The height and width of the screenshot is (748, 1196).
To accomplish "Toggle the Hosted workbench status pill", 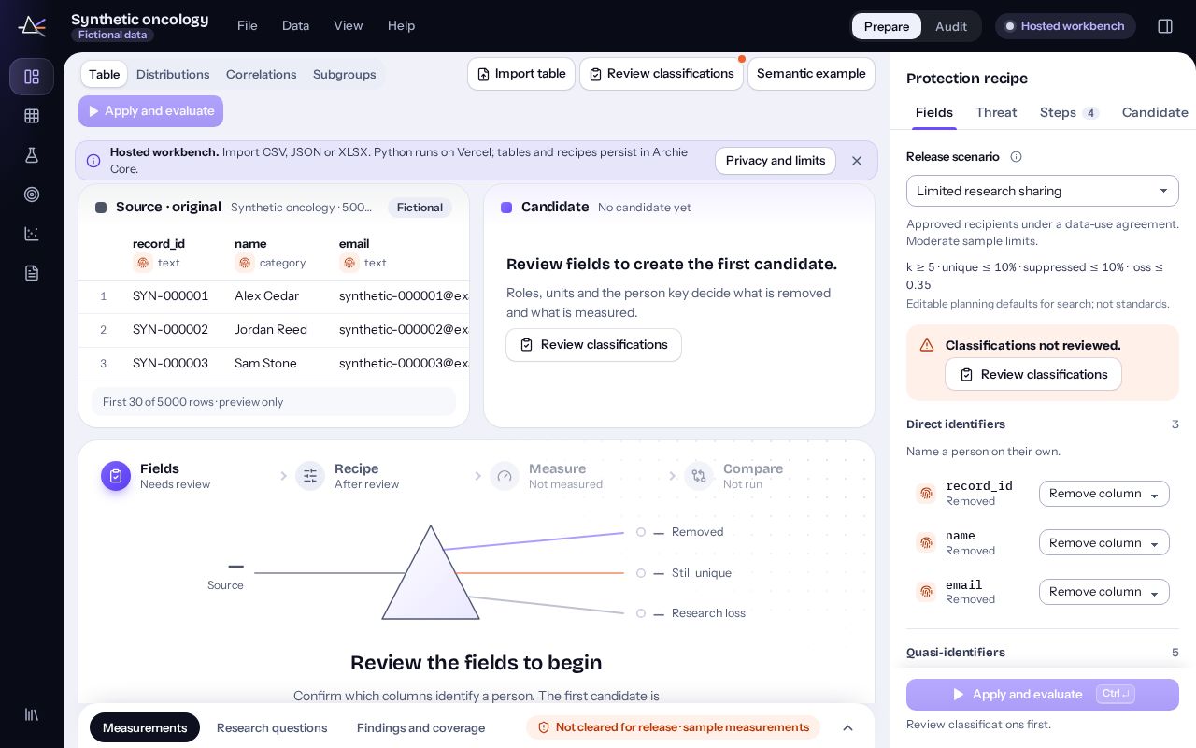I will pyautogui.click(x=1065, y=26).
